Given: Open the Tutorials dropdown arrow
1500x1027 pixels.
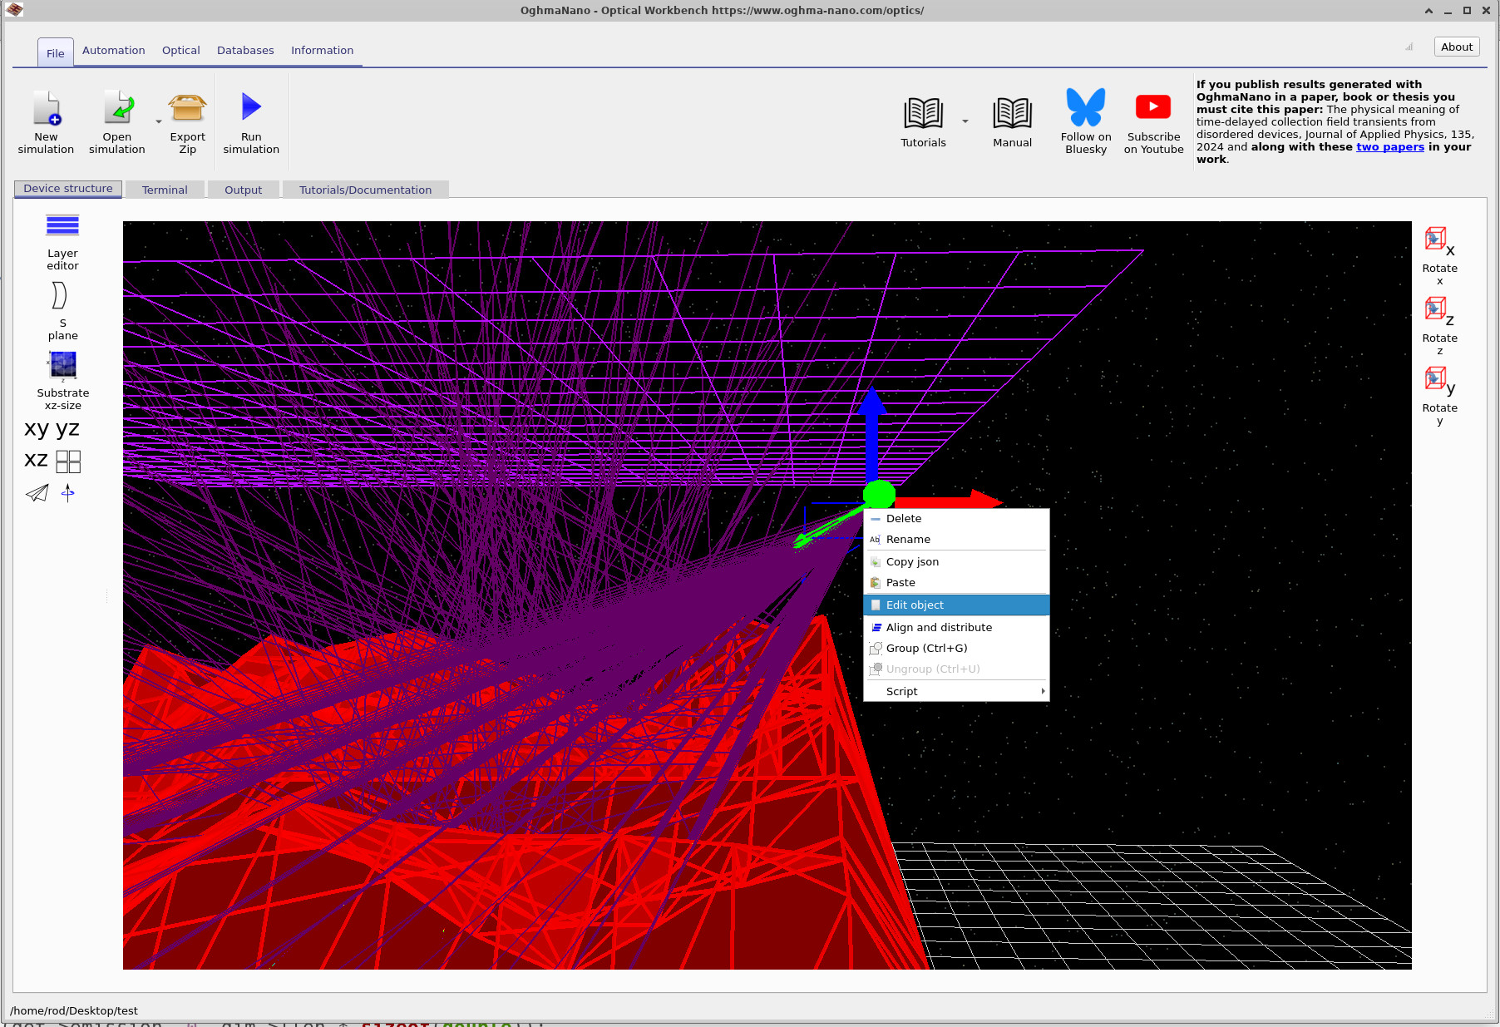Looking at the screenshot, I should [x=965, y=120].
